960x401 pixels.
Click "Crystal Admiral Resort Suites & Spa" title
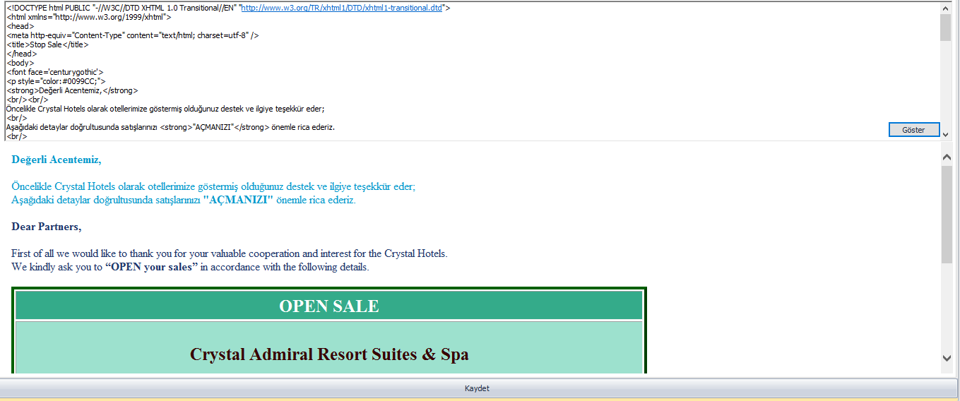329,354
